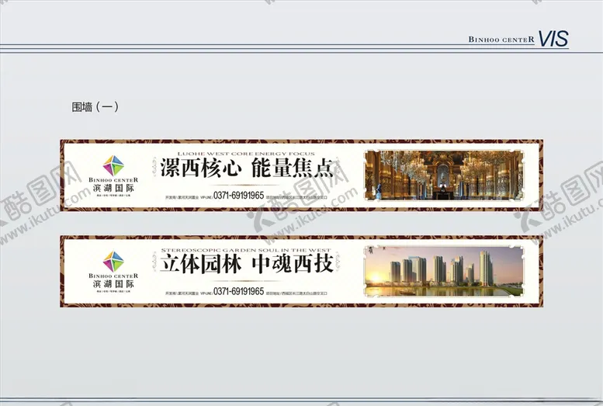This screenshot has height=406, width=603.
Task: Click the VIS lettering in the header
Action: [x=553, y=39]
